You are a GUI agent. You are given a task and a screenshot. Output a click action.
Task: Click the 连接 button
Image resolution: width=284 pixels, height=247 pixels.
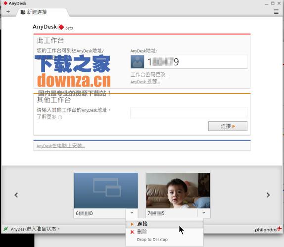[x=228, y=126]
